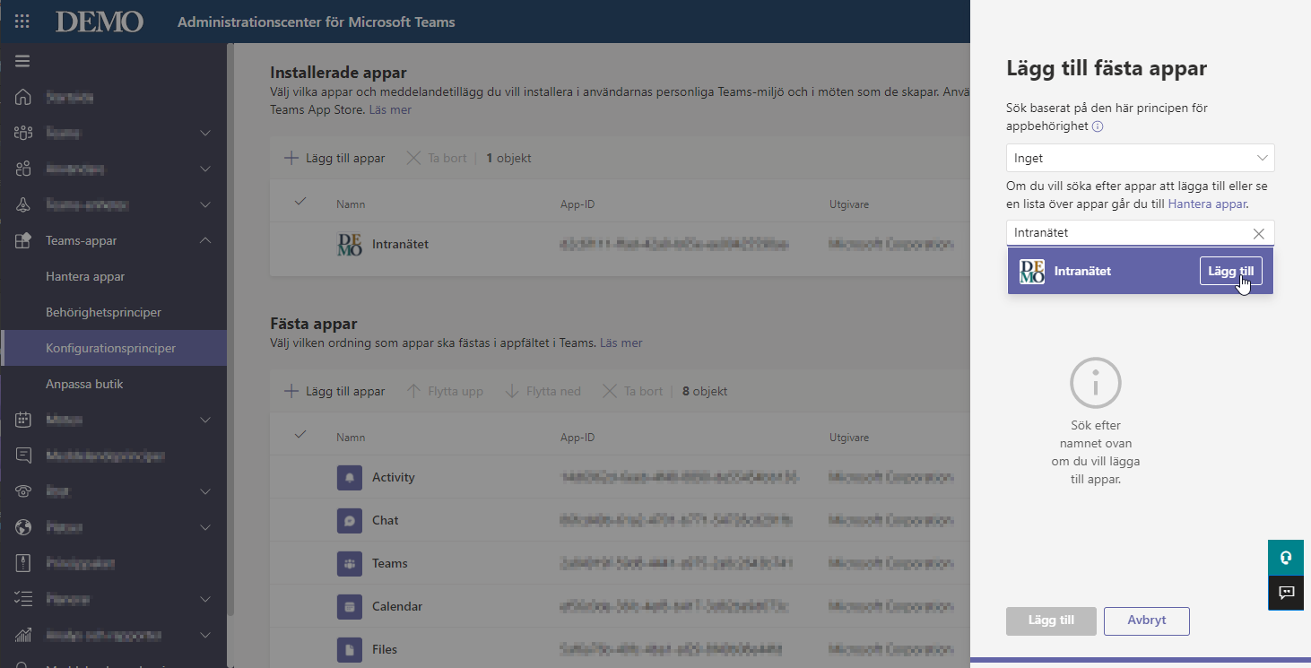Click Ta bort in the Installerade appar toolbar
The width and height of the screenshot is (1311, 668).
[437, 158]
